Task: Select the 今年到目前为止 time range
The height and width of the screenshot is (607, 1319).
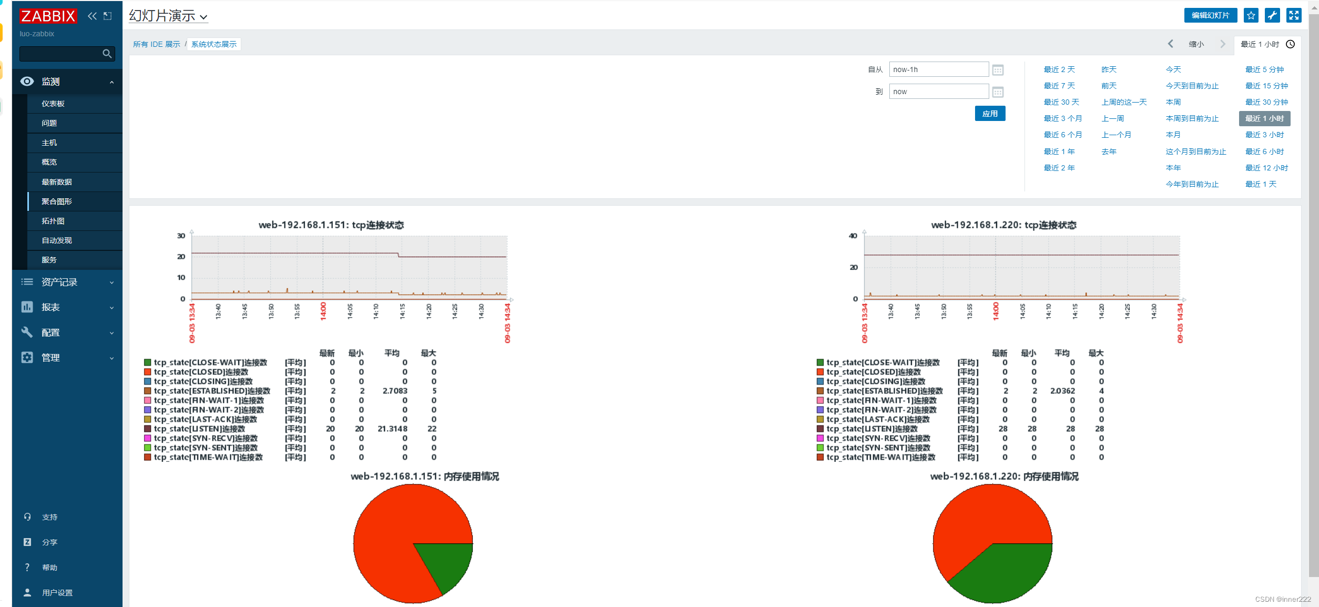Action: (x=1192, y=184)
